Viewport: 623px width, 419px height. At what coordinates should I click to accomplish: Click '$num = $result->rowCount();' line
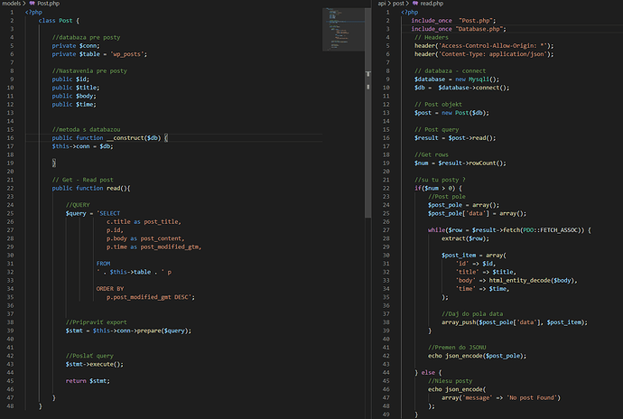click(x=460, y=163)
